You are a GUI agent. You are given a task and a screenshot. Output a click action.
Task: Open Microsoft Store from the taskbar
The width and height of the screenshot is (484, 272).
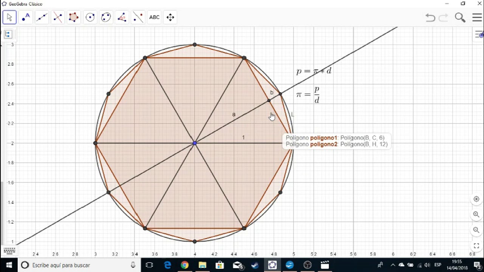220,265
